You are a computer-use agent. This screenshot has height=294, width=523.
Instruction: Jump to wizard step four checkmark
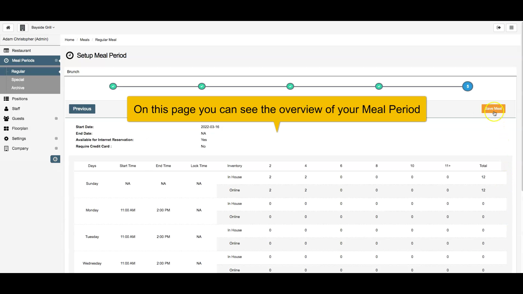pos(379,87)
